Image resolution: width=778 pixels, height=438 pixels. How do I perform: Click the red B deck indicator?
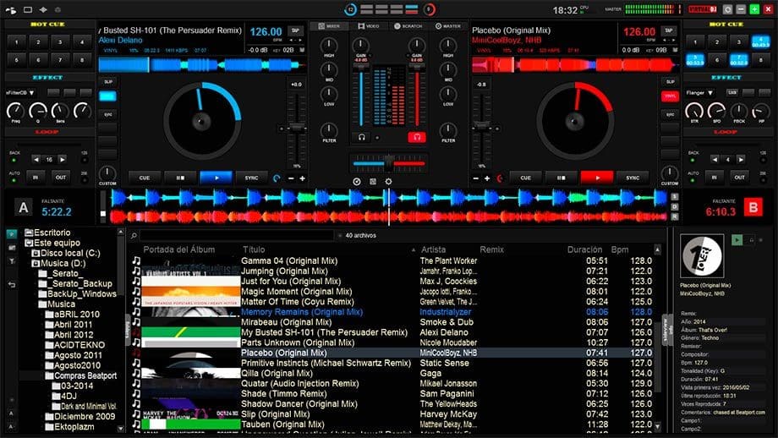[x=753, y=207]
